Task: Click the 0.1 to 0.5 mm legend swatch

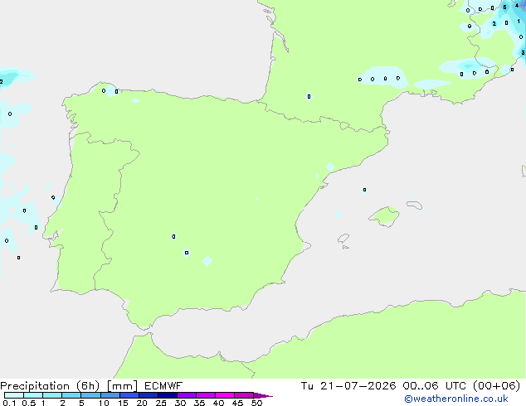Action: pos(14,395)
